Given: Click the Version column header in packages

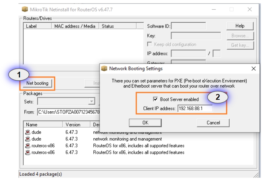Looking at the screenshot, I should click(77, 125).
